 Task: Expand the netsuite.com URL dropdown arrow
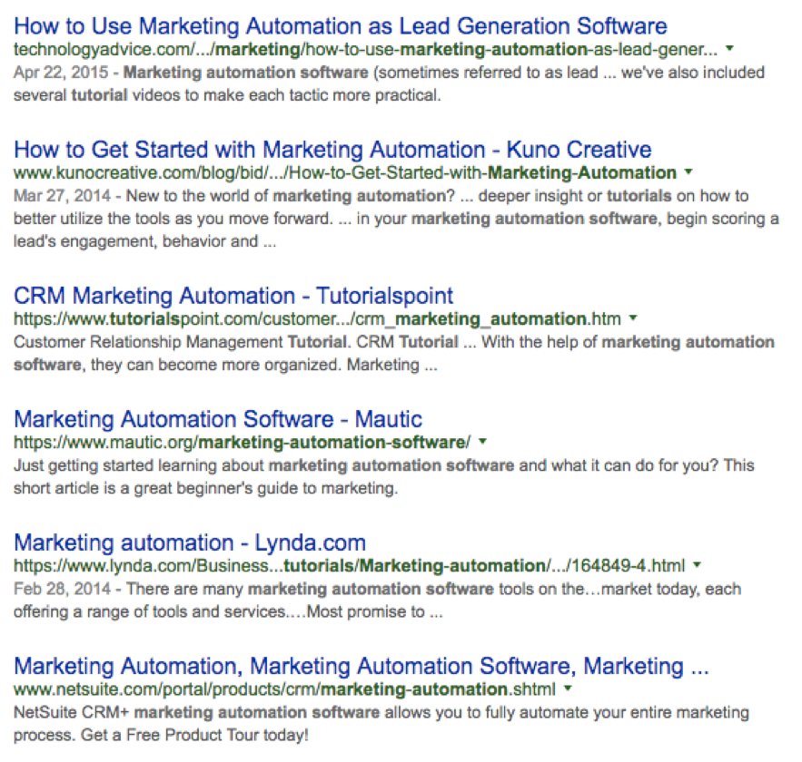coord(568,689)
